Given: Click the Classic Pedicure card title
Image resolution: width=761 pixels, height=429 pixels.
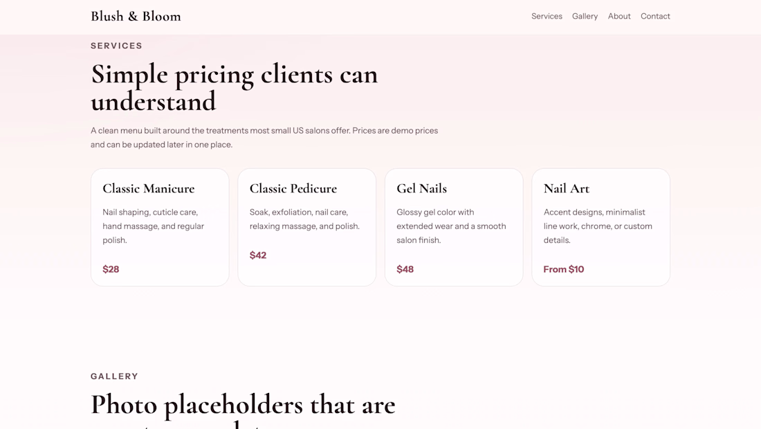Looking at the screenshot, I should 293,188.
